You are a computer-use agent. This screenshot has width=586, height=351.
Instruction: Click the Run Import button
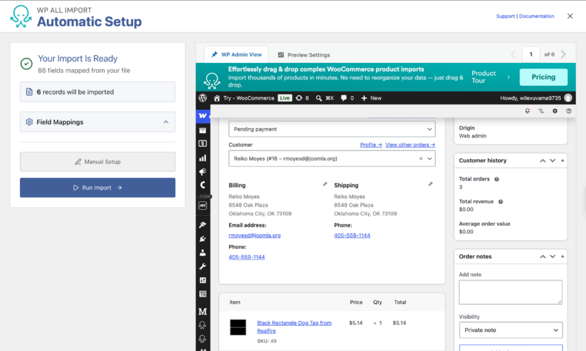click(97, 188)
